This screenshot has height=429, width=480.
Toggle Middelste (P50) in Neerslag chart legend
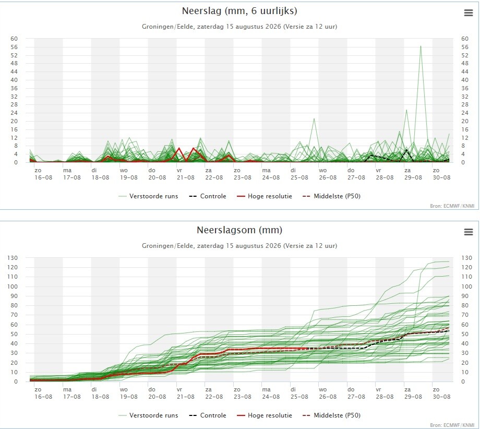pos(331,196)
